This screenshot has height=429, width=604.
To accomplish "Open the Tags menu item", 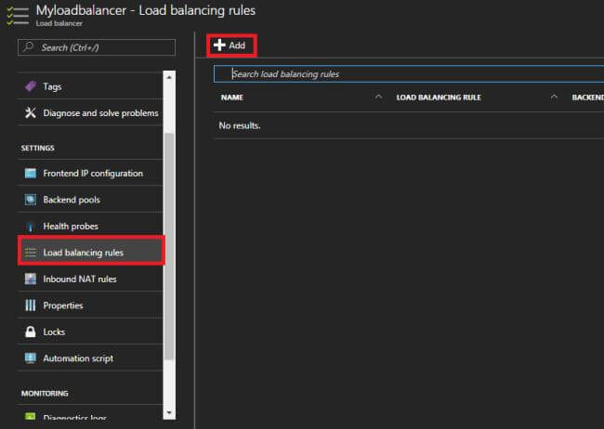I will pos(90,86).
